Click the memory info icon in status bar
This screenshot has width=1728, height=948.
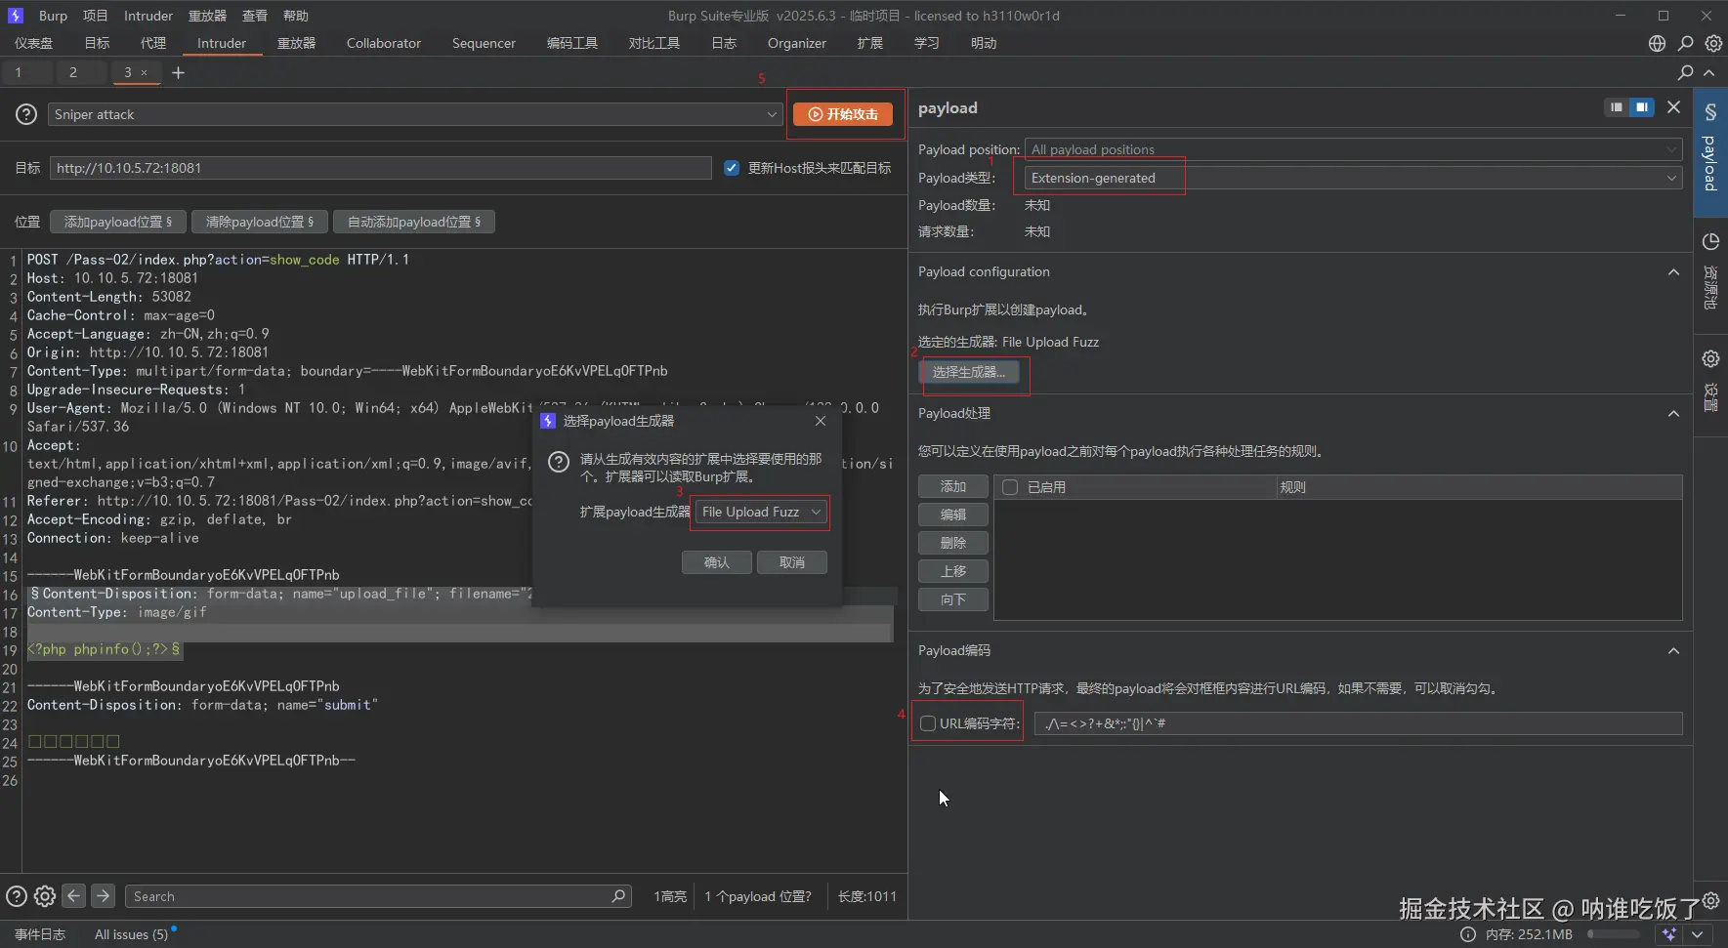1467,934
